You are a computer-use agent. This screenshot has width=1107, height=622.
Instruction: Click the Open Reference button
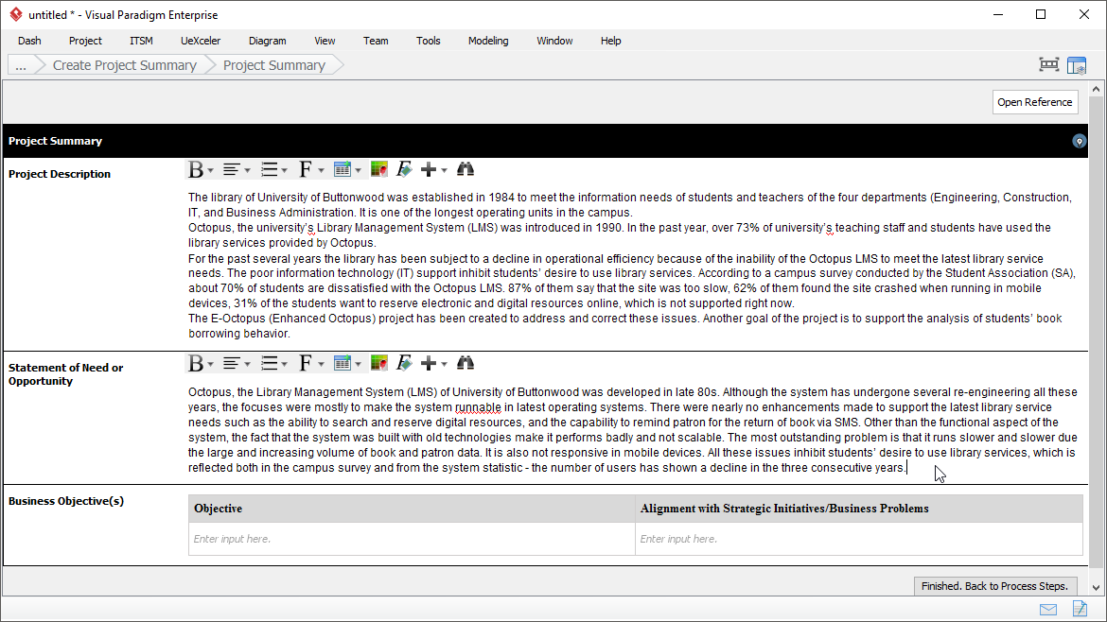tap(1035, 102)
